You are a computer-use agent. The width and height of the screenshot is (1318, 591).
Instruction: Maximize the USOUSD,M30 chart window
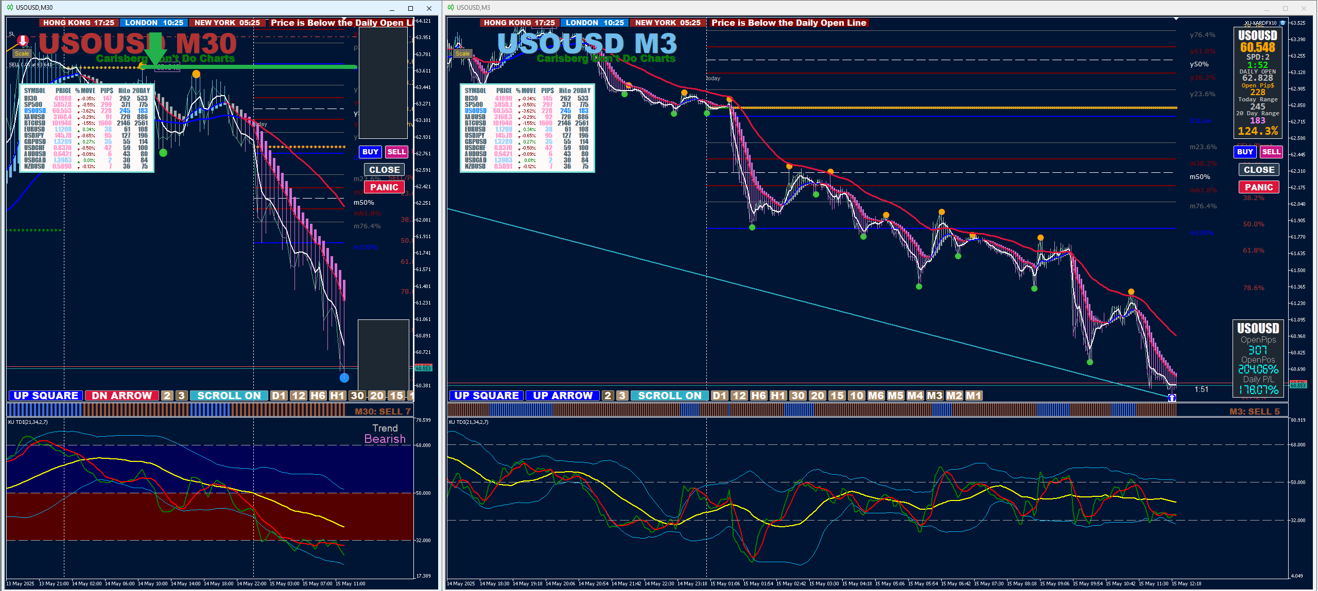click(410, 8)
